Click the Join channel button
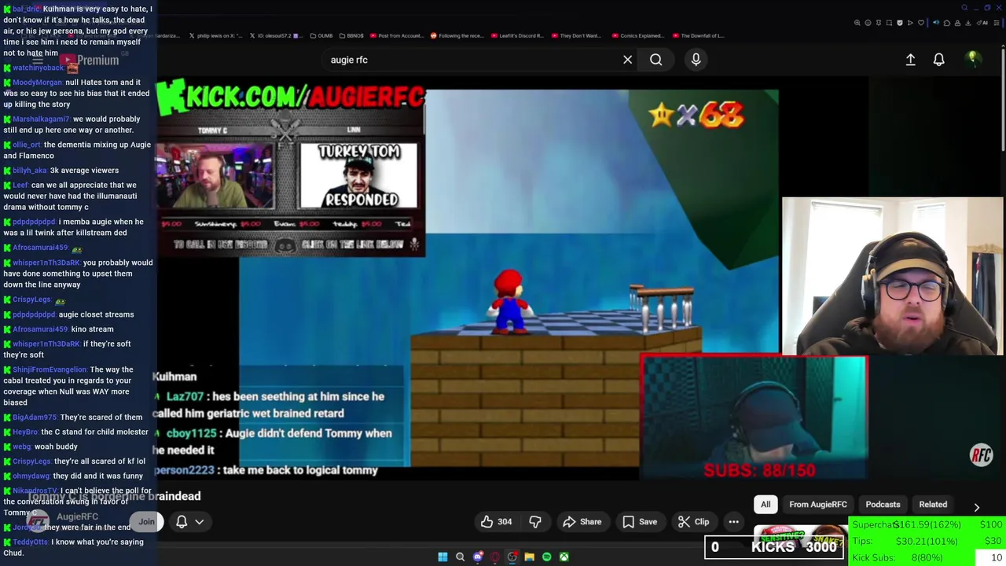Image resolution: width=1006 pixels, height=566 pixels. click(x=147, y=522)
